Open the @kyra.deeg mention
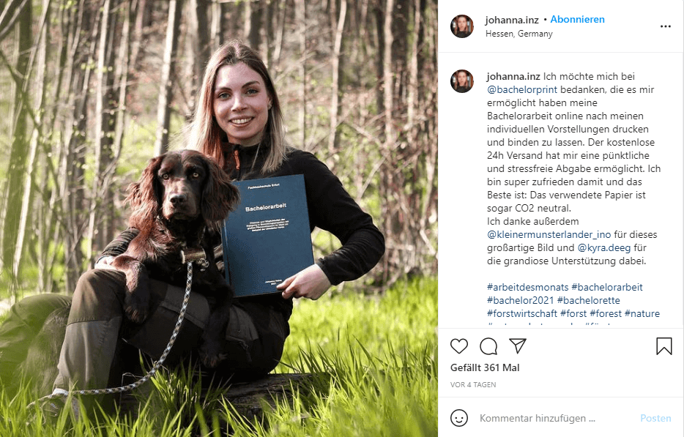 pos(603,247)
